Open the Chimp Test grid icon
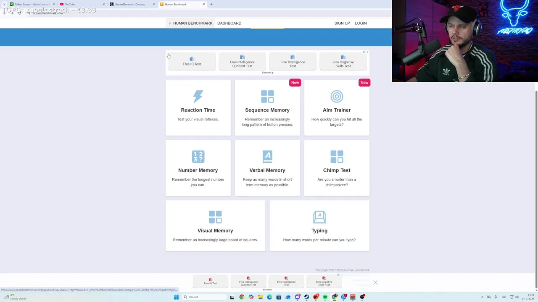Viewport: 538px width, 302px height. point(337,156)
